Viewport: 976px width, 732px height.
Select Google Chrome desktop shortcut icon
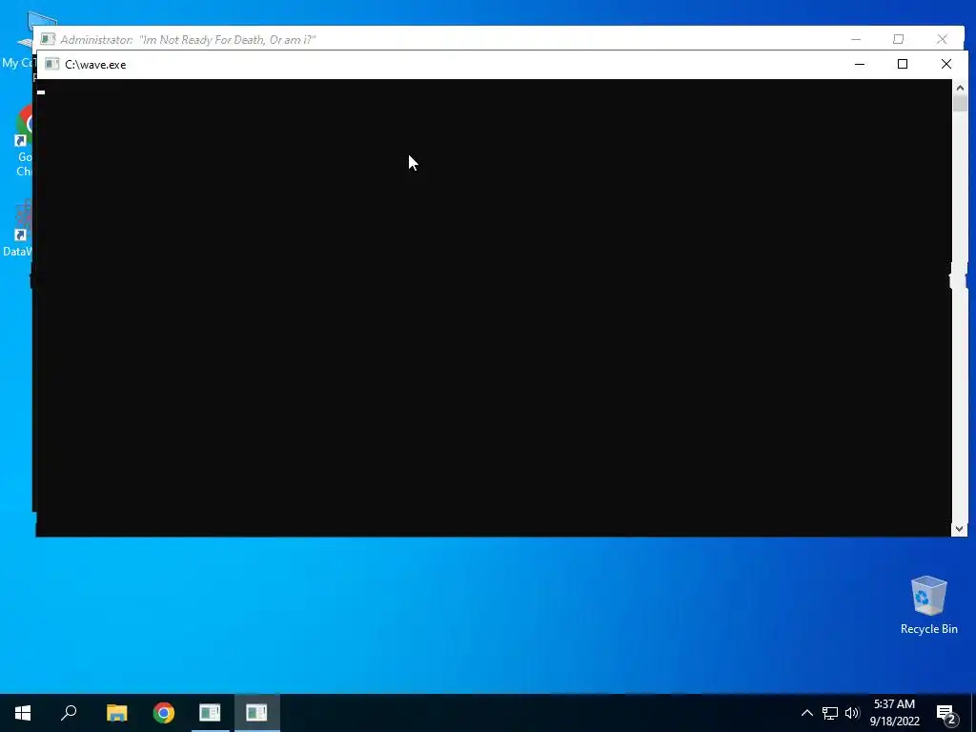(24, 140)
